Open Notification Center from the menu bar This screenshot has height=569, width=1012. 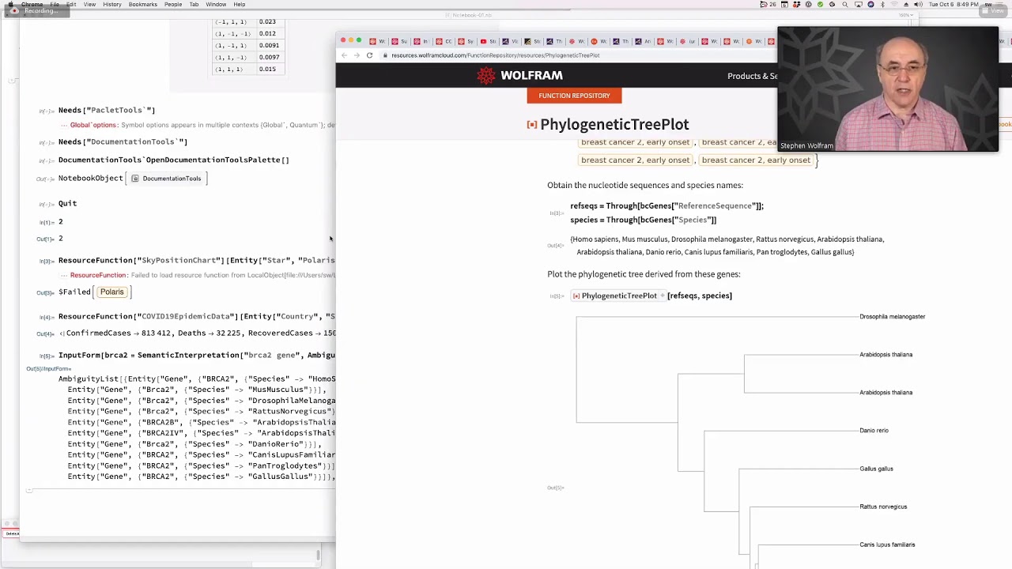999,5
